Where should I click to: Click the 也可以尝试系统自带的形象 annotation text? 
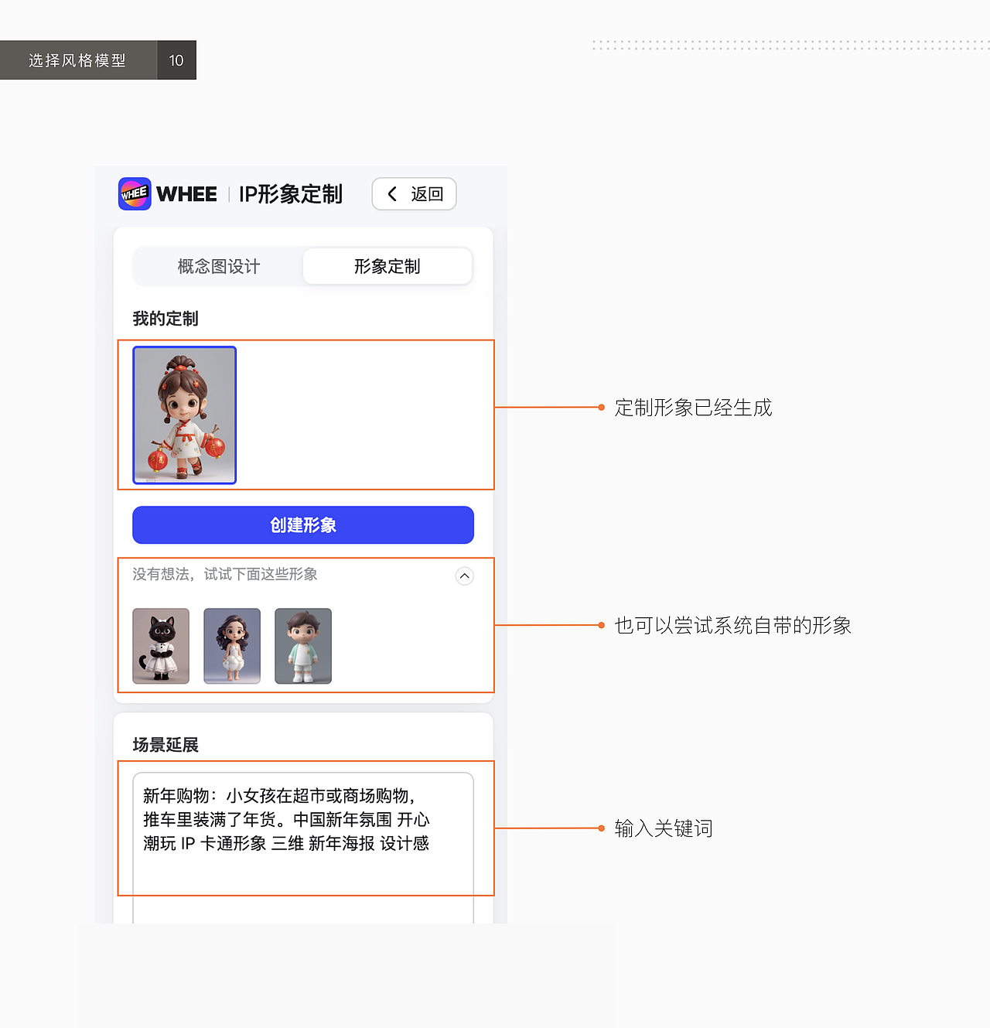click(x=733, y=626)
